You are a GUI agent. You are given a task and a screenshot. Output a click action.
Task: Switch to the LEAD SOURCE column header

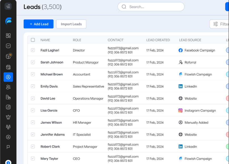point(190,40)
